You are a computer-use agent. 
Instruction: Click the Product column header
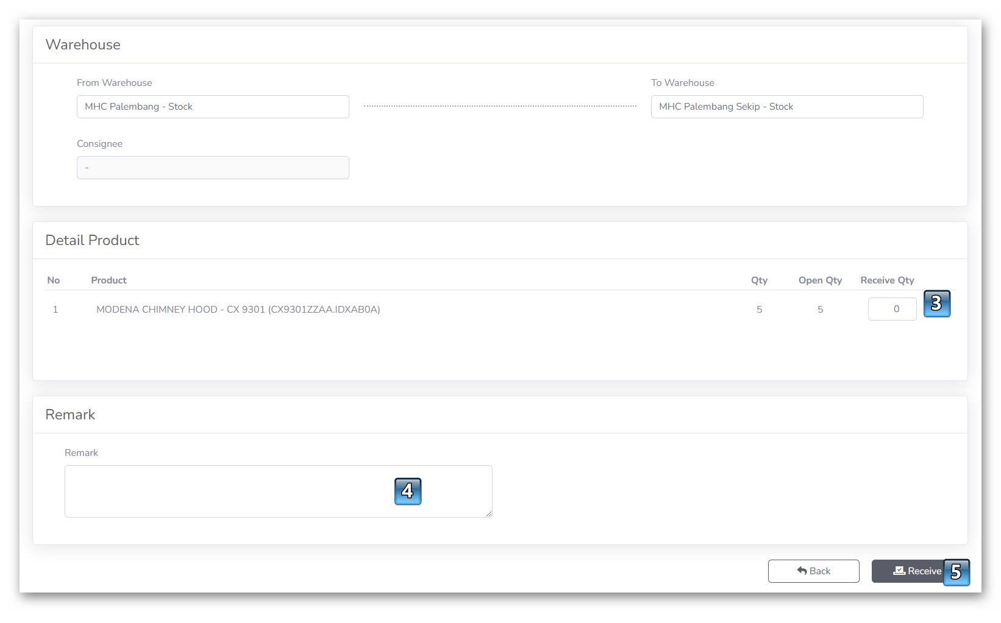coord(109,280)
